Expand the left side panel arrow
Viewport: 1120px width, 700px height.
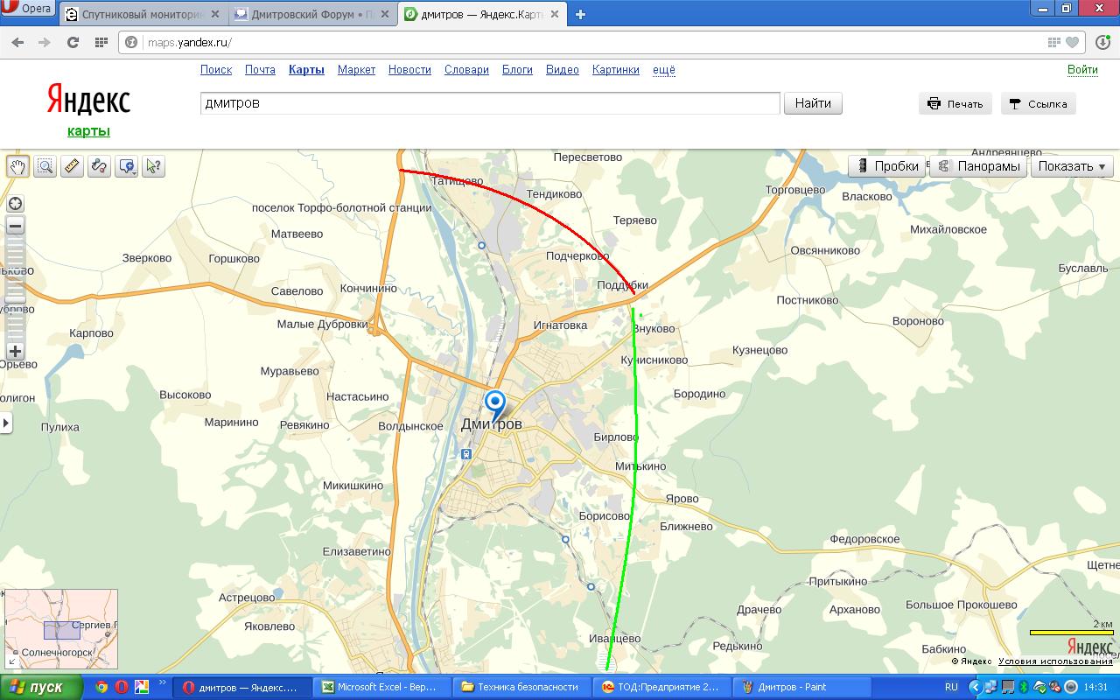click(x=6, y=423)
